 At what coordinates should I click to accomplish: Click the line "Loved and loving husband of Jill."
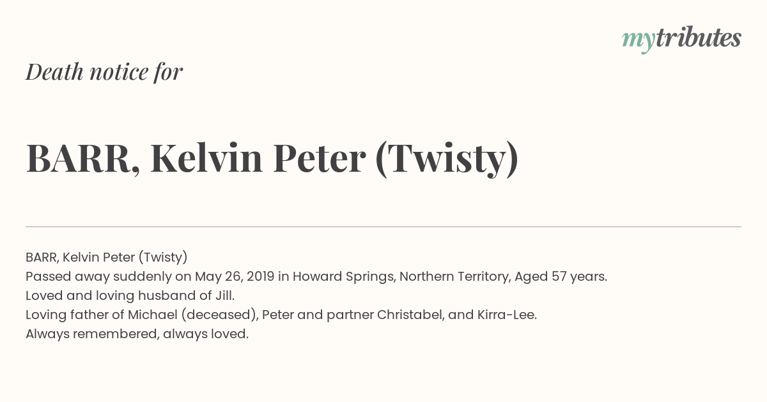130,295
